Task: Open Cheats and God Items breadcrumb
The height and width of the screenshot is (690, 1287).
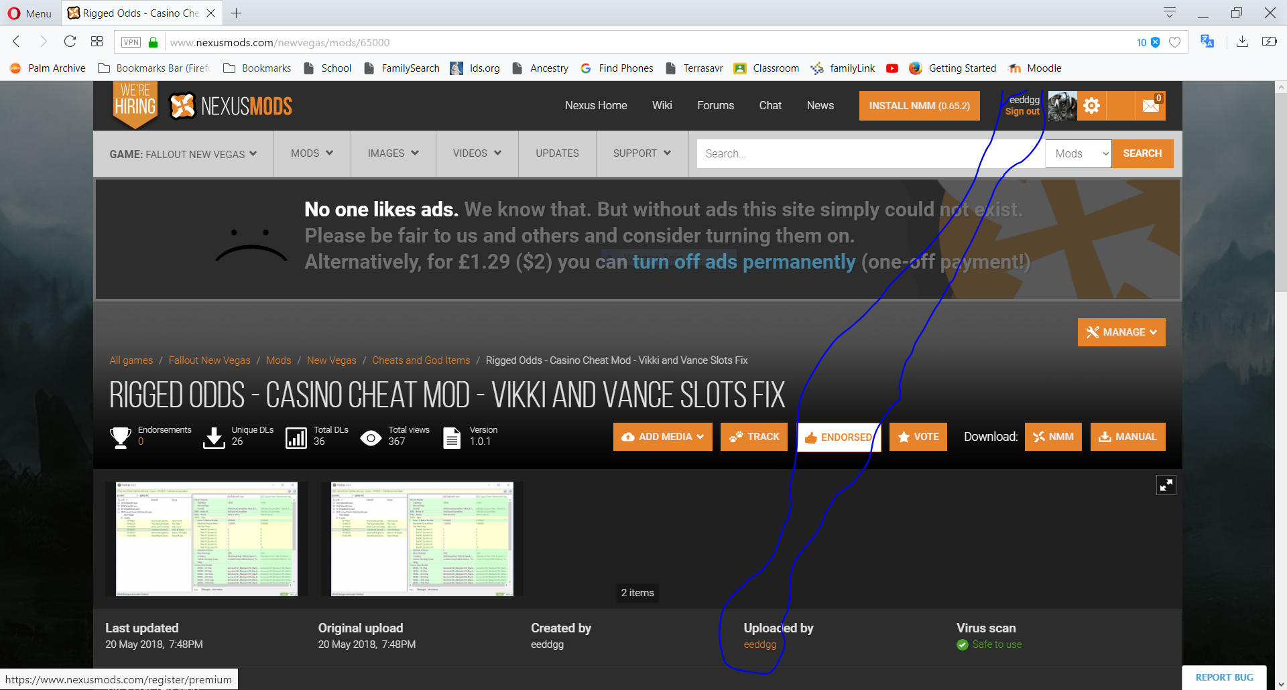Action: [421, 360]
